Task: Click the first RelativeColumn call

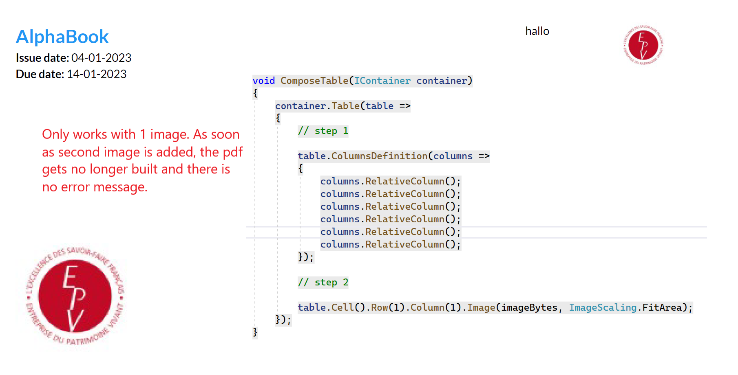Action: click(390, 181)
